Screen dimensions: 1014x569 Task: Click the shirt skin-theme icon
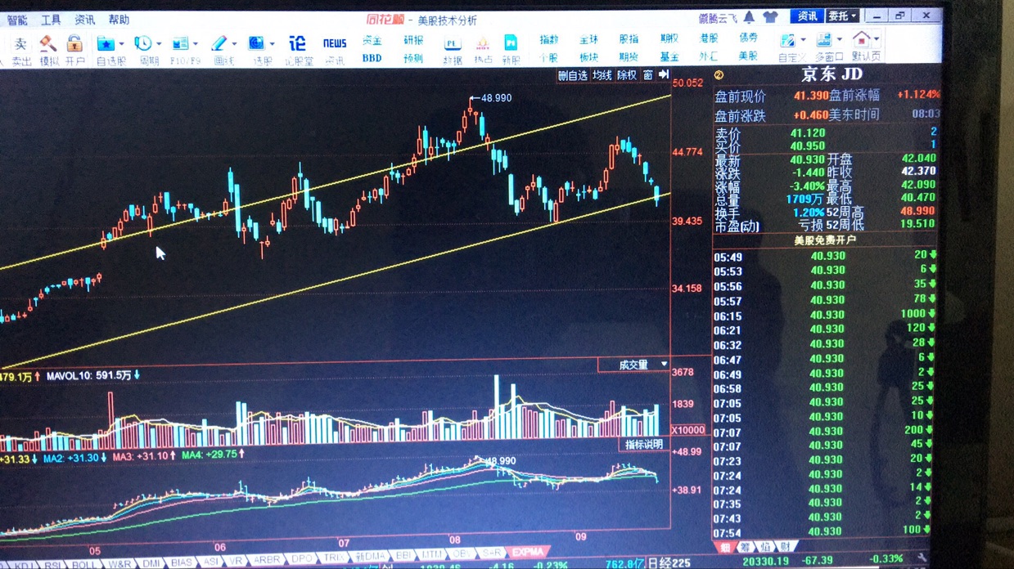pyautogui.click(x=770, y=16)
